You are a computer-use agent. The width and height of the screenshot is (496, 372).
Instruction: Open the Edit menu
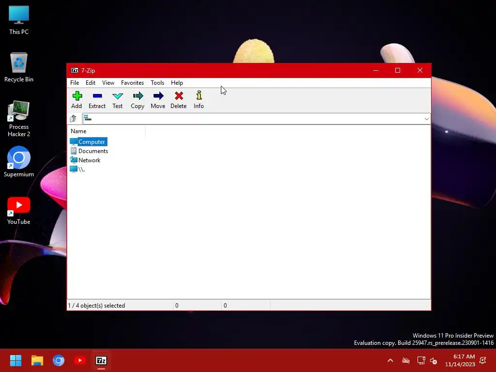(x=91, y=82)
